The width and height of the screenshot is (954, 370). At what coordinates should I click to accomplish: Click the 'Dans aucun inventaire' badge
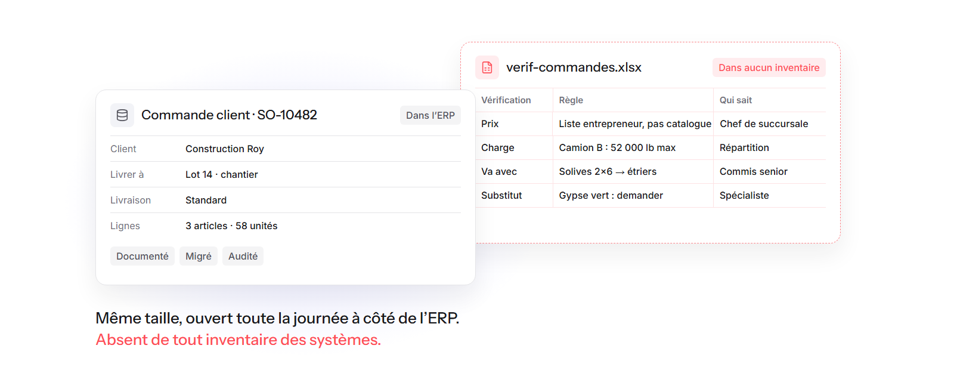769,67
